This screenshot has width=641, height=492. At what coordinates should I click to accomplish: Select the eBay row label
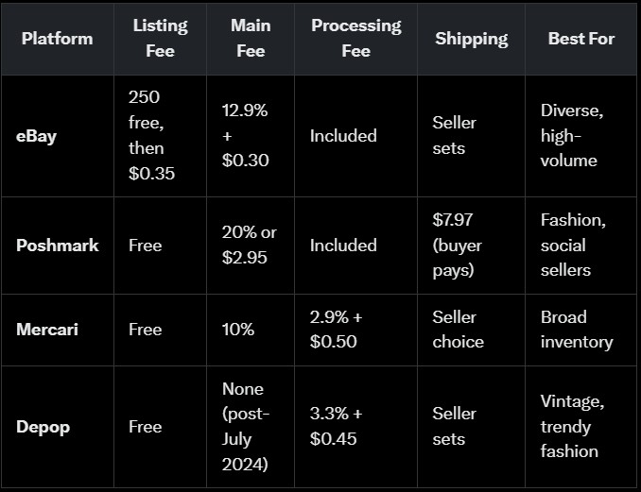pos(36,136)
